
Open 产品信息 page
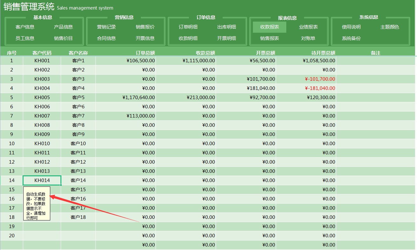(63, 27)
